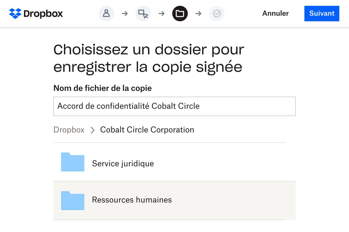Click the arrow before the confirmation step
Image resolution: width=349 pixels, height=232 pixels.
coord(198,13)
